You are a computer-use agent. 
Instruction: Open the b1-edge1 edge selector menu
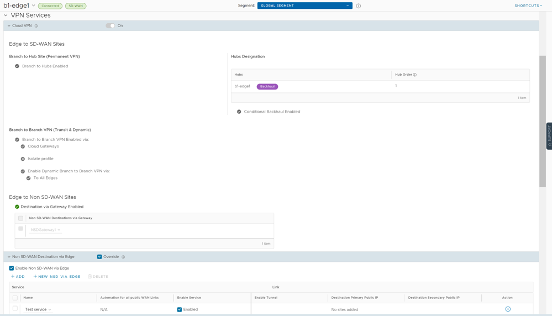tap(34, 6)
